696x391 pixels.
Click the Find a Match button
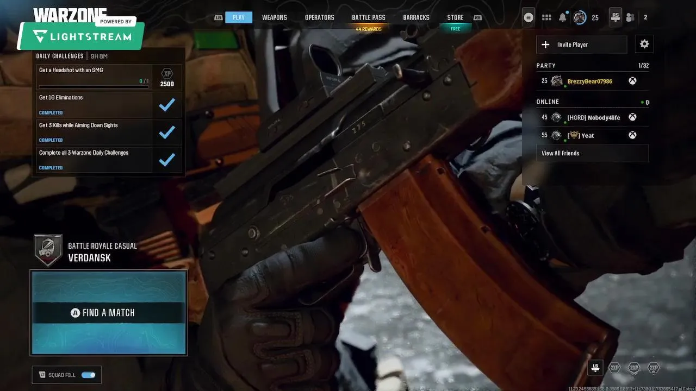pos(109,313)
